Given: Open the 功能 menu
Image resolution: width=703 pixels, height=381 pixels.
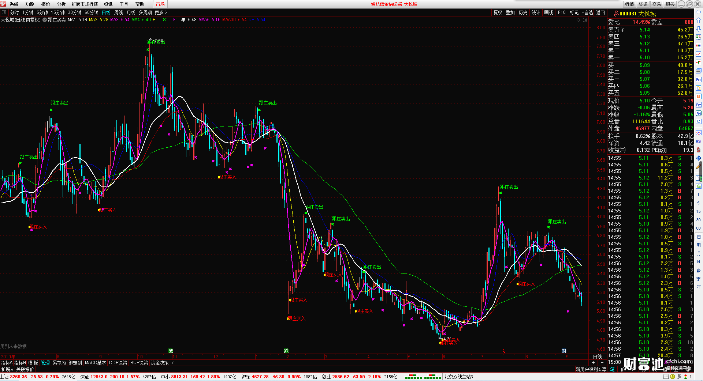Looking at the screenshot, I should (x=30, y=4).
